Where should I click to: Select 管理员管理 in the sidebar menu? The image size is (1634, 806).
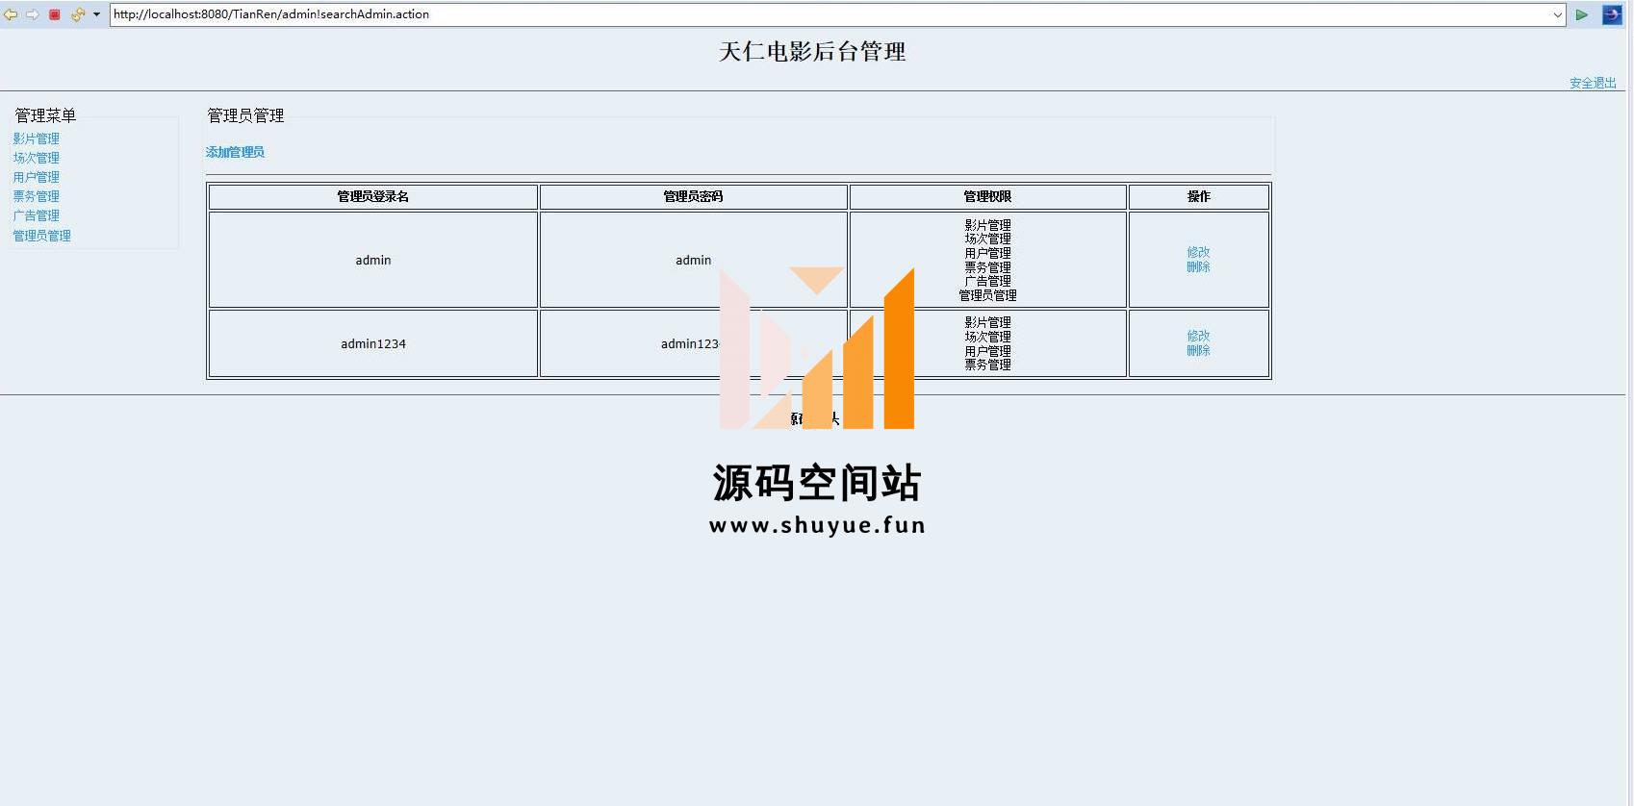(x=42, y=236)
